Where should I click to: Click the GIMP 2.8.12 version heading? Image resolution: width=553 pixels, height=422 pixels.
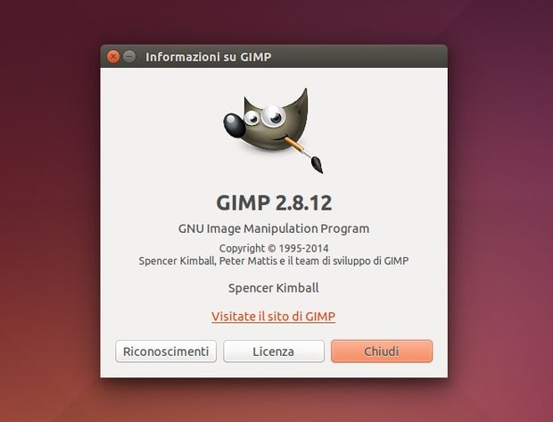click(x=274, y=203)
